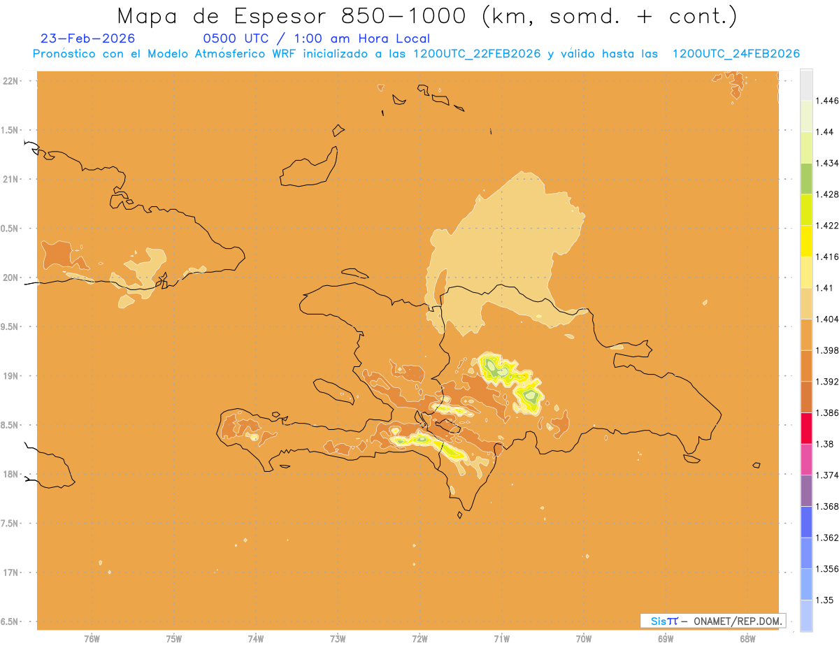839x648 pixels.
Task: Click the red legend swatch between 1.38 and 1.386
Action: (x=806, y=429)
